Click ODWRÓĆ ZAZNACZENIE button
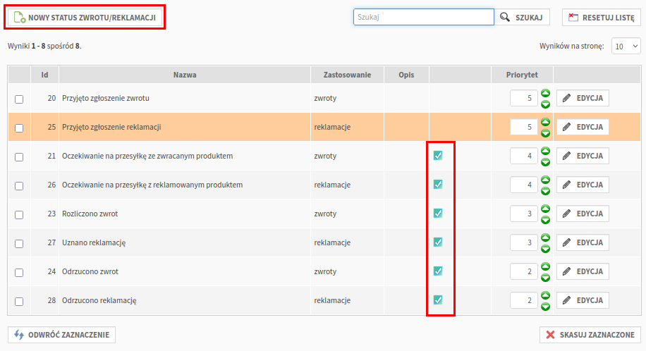 (61, 335)
